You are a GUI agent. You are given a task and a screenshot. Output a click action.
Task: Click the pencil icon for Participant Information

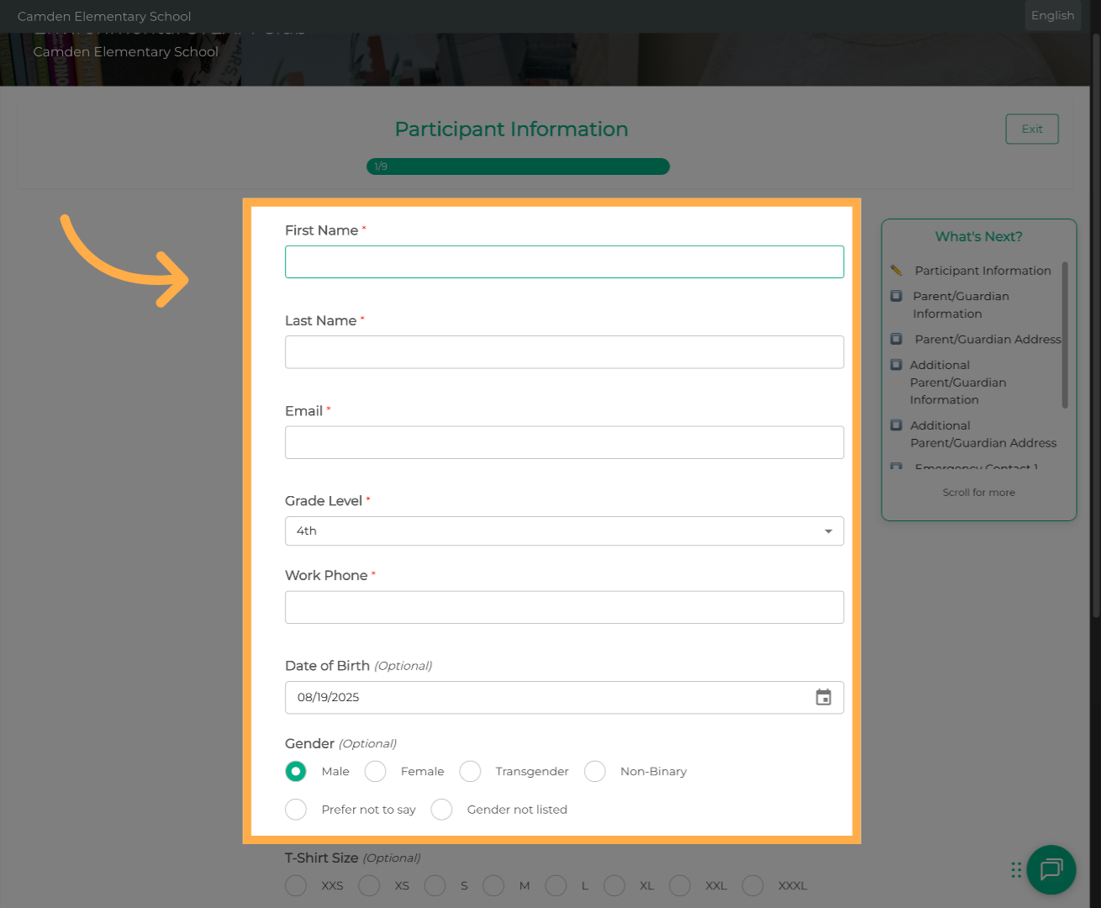896,270
